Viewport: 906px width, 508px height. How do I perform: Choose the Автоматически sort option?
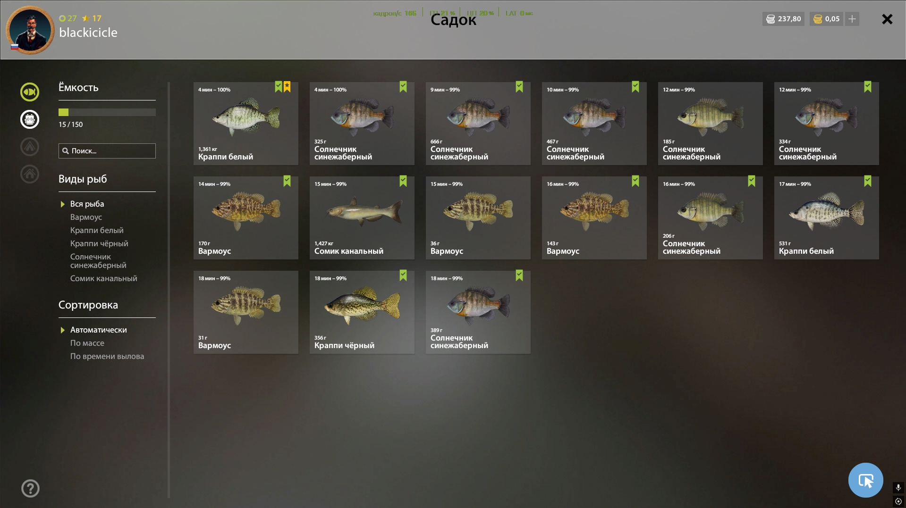tap(93, 330)
